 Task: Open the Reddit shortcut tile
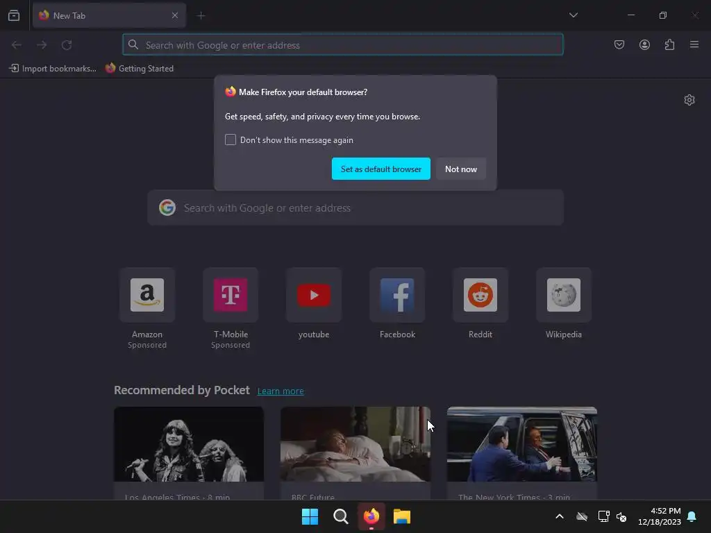click(480, 295)
